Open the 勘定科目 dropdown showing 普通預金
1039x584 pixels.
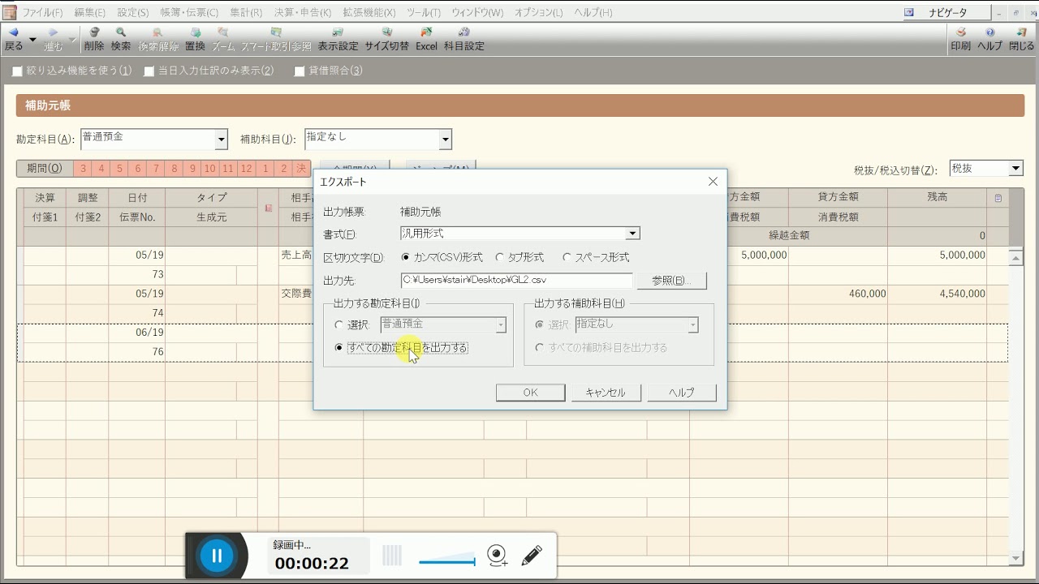coord(222,140)
